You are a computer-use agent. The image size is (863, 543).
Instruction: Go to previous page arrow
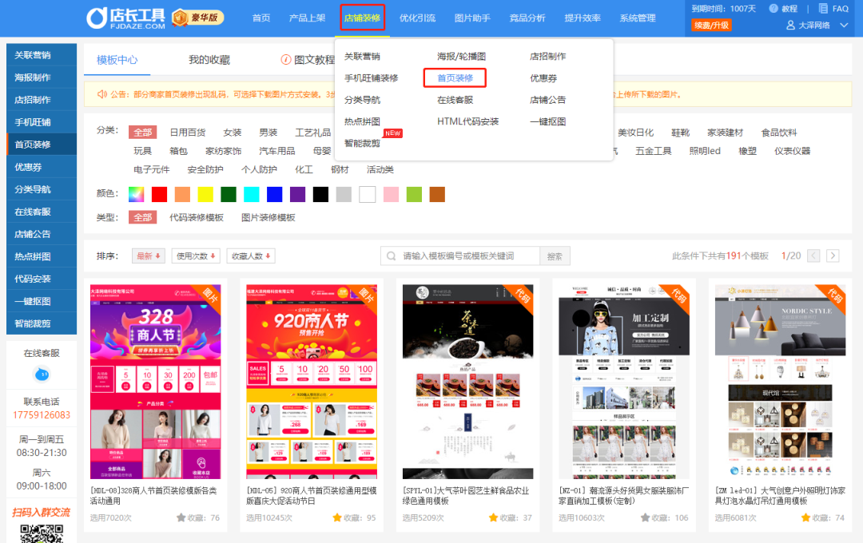coord(813,256)
